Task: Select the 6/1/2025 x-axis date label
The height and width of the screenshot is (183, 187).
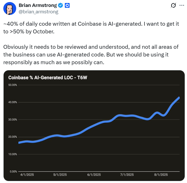Action: coord(94,175)
